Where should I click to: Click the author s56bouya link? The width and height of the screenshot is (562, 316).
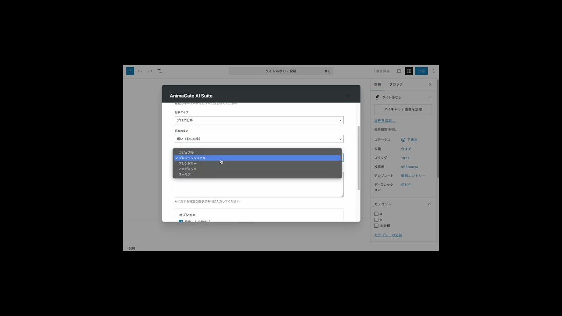point(410,167)
